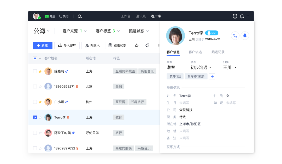This screenshot has height=164, width=282.
Task: Call Terro李 with phone icon button
Action: 235,36
